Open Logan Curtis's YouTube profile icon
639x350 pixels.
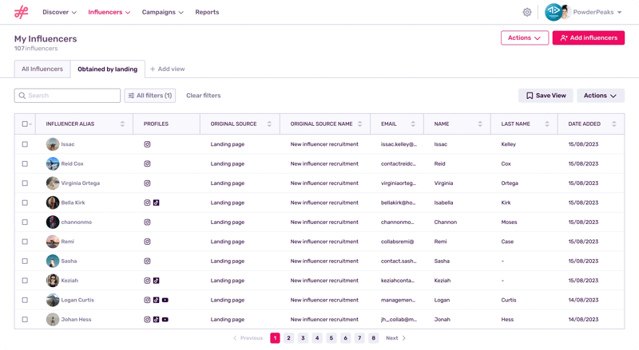(165, 300)
